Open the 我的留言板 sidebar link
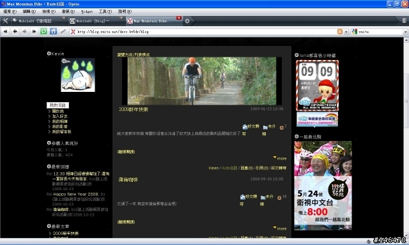This screenshot has width=409, height=245. 61,131
